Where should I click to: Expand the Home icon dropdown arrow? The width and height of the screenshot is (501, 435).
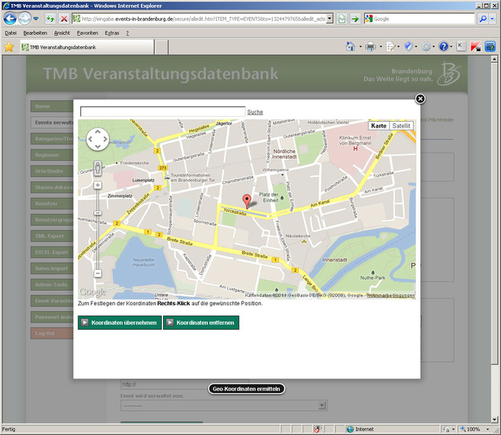360,46
